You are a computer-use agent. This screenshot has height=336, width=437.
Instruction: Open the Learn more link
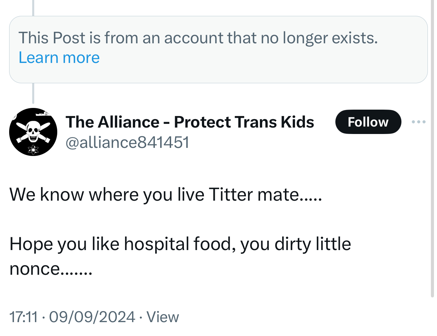59,58
